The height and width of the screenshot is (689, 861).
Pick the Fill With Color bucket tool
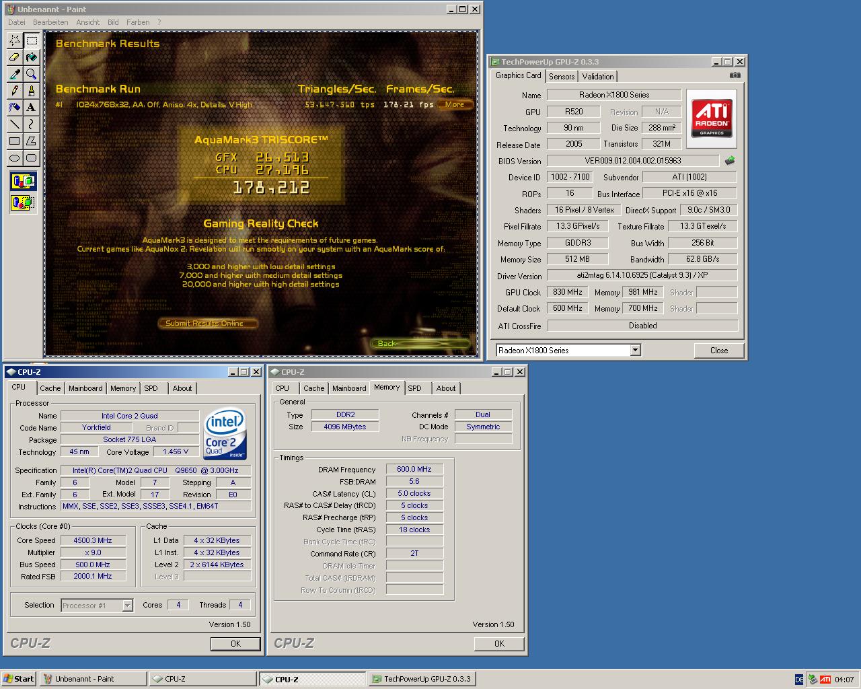(x=31, y=57)
